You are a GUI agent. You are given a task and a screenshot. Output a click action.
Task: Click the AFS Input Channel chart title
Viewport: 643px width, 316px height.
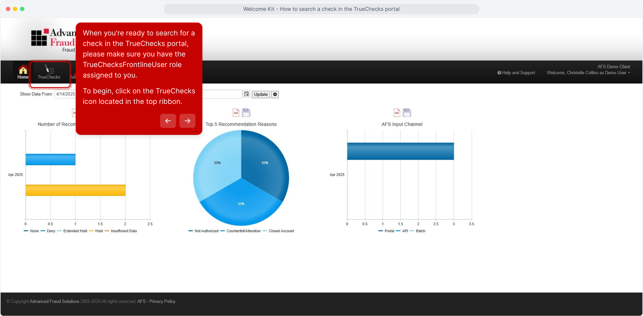point(402,124)
